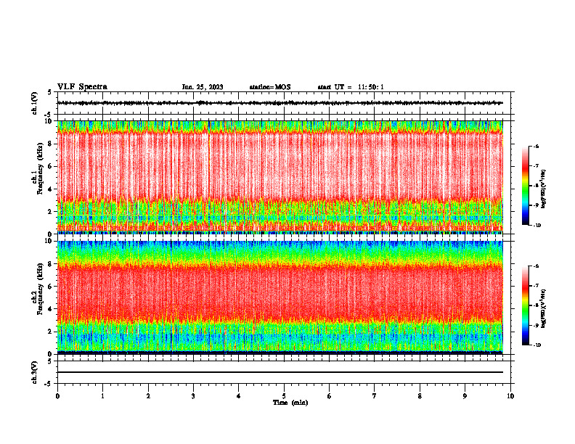The height and width of the screenshot is (444, 575).
Task: Click time axis tick label "4"
Action: 239,396
